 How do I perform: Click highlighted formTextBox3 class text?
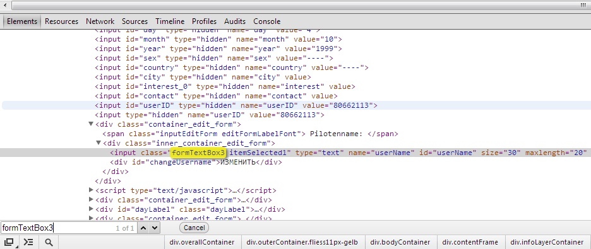tap(198, 153)
